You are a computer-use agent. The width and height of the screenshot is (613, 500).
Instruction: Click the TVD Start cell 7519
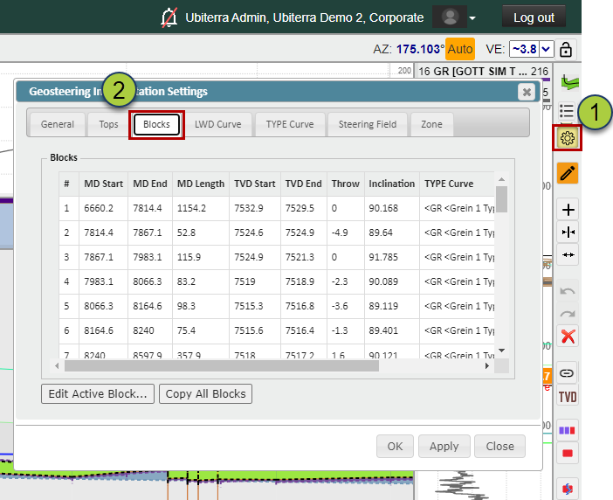pos(255,281)
